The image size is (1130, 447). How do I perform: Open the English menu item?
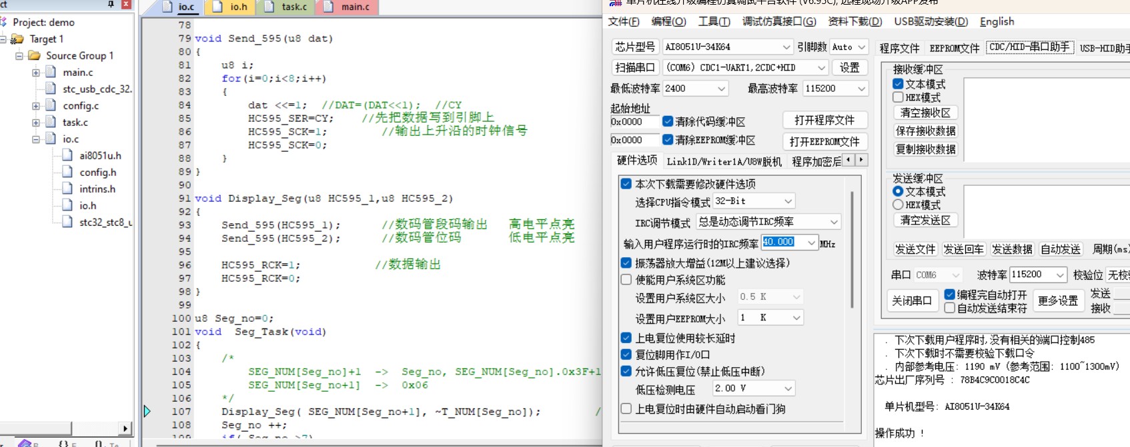click(x=997, y=21)
